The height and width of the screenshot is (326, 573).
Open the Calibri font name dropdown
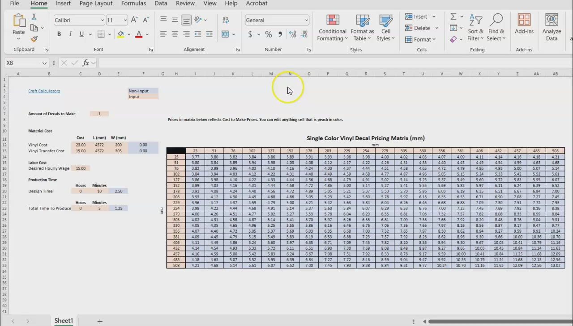click(x=102, y=20)
